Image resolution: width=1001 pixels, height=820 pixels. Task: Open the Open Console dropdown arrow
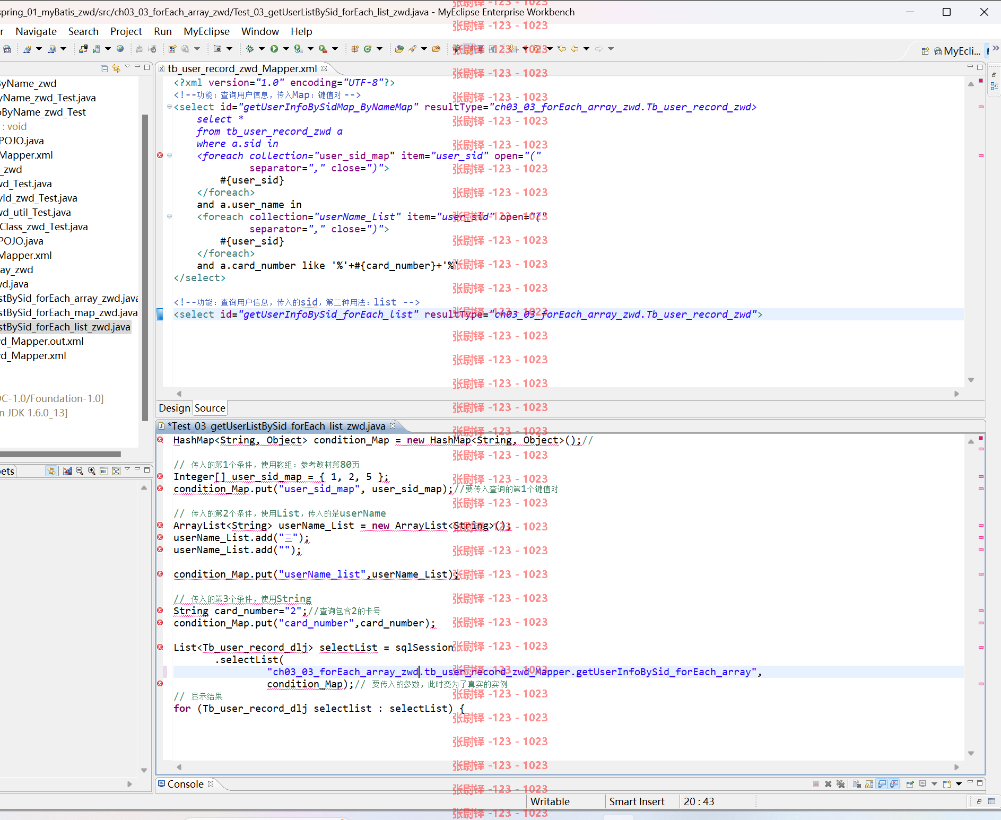959,784
